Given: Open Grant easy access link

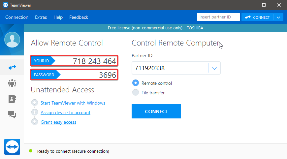Looking at the screenshot, I should (x=58, y=122).
